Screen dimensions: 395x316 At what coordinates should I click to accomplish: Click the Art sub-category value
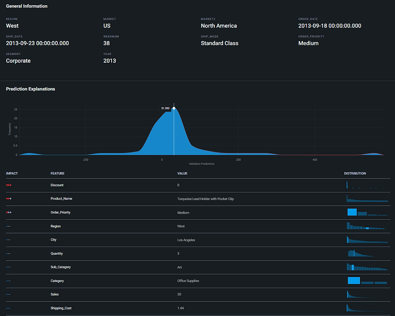tap(179, 267)
